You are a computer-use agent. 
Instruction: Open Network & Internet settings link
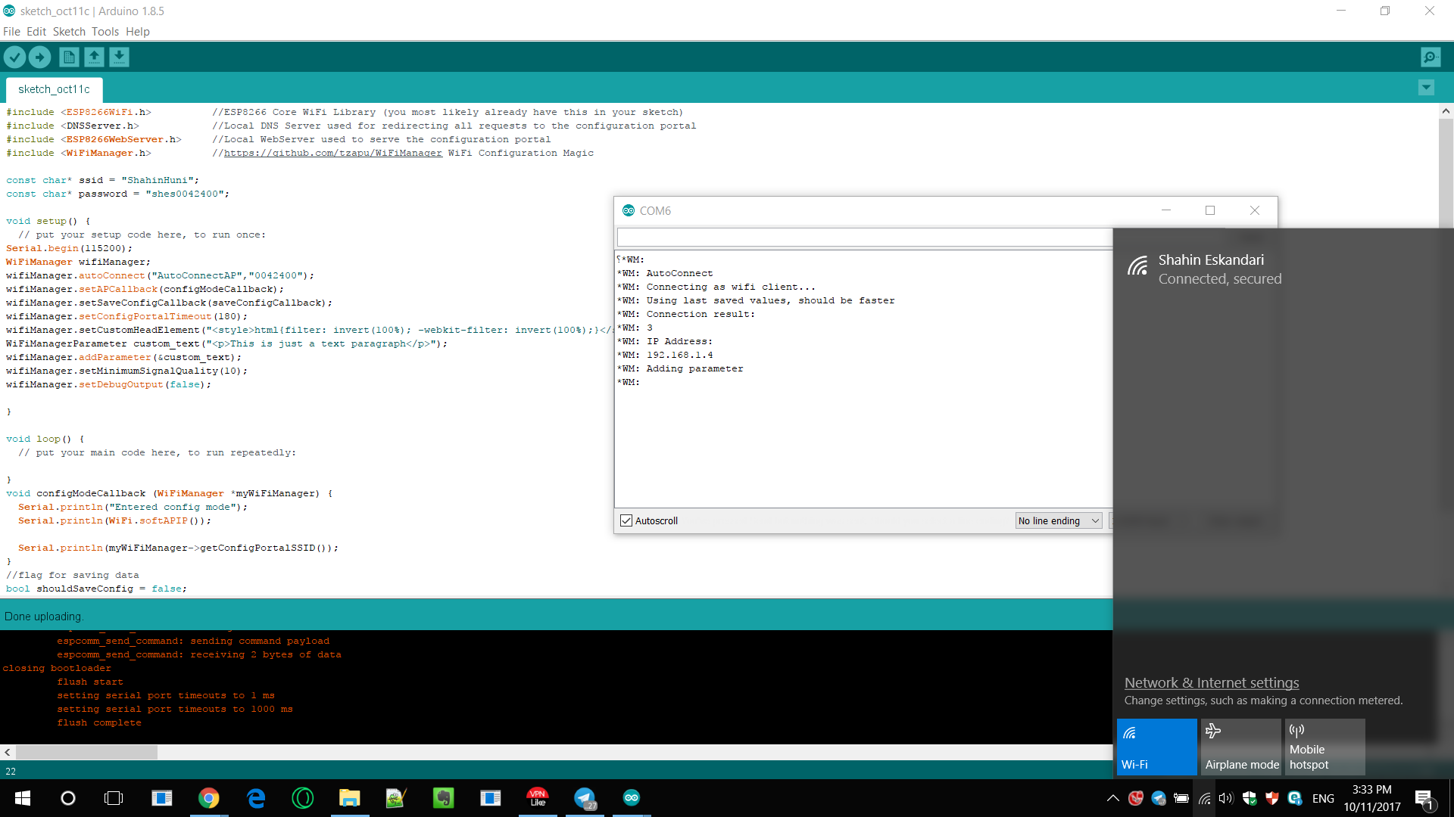pos(1211,682)
